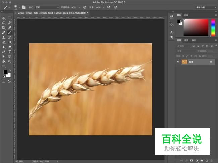Viewport: 218px width, 163px height.
Task: Hide the 背景 layer with eye icon
Action: 178,62
